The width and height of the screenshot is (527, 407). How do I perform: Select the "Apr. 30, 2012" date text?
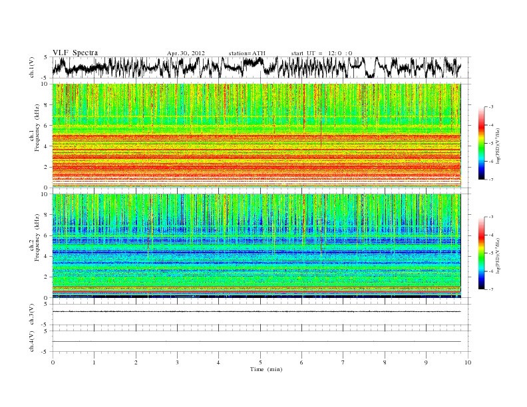pyautogui.click(x=186, y=53)
